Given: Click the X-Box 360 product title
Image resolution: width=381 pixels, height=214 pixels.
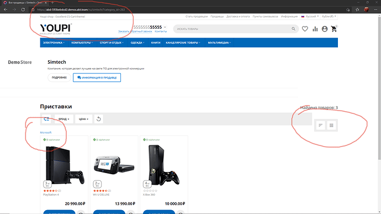Looking at the screenshot, I should 149,195.
